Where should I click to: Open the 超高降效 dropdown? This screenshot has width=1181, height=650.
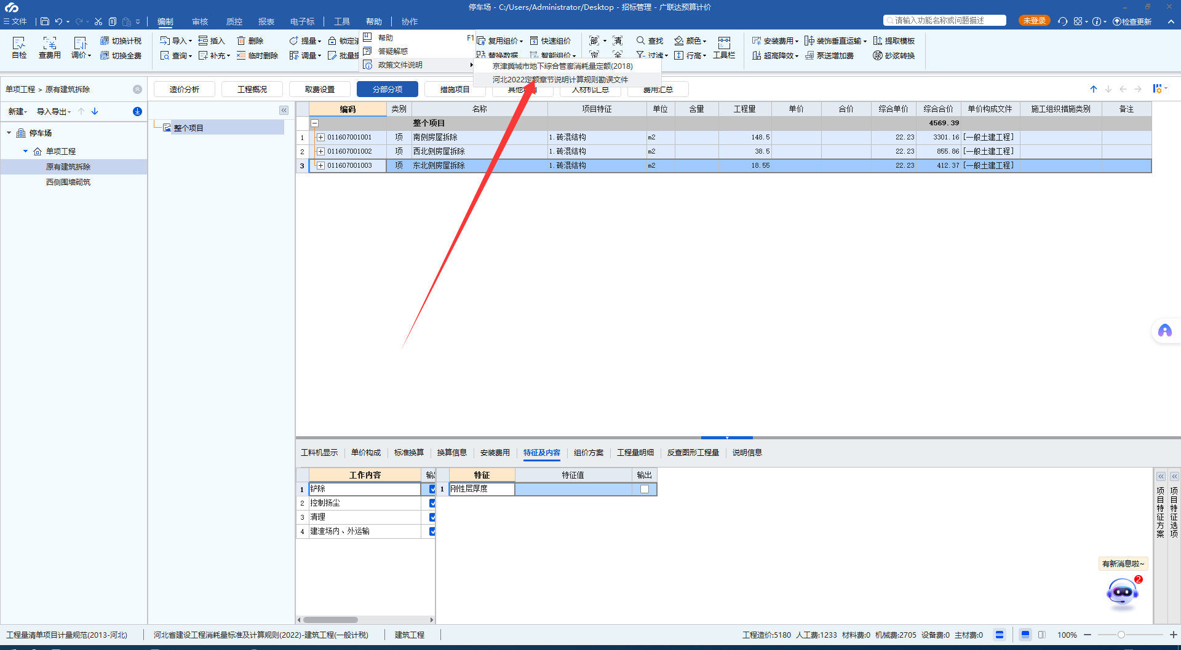click(775, 55)
